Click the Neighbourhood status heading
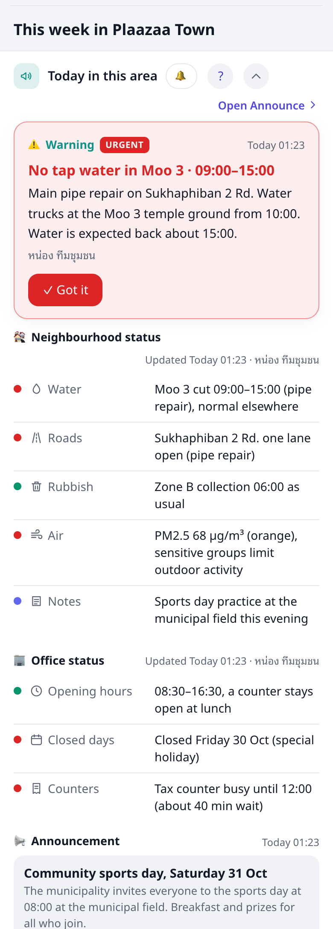This screenshot has width=333, height=929. (x=96, y=337)
